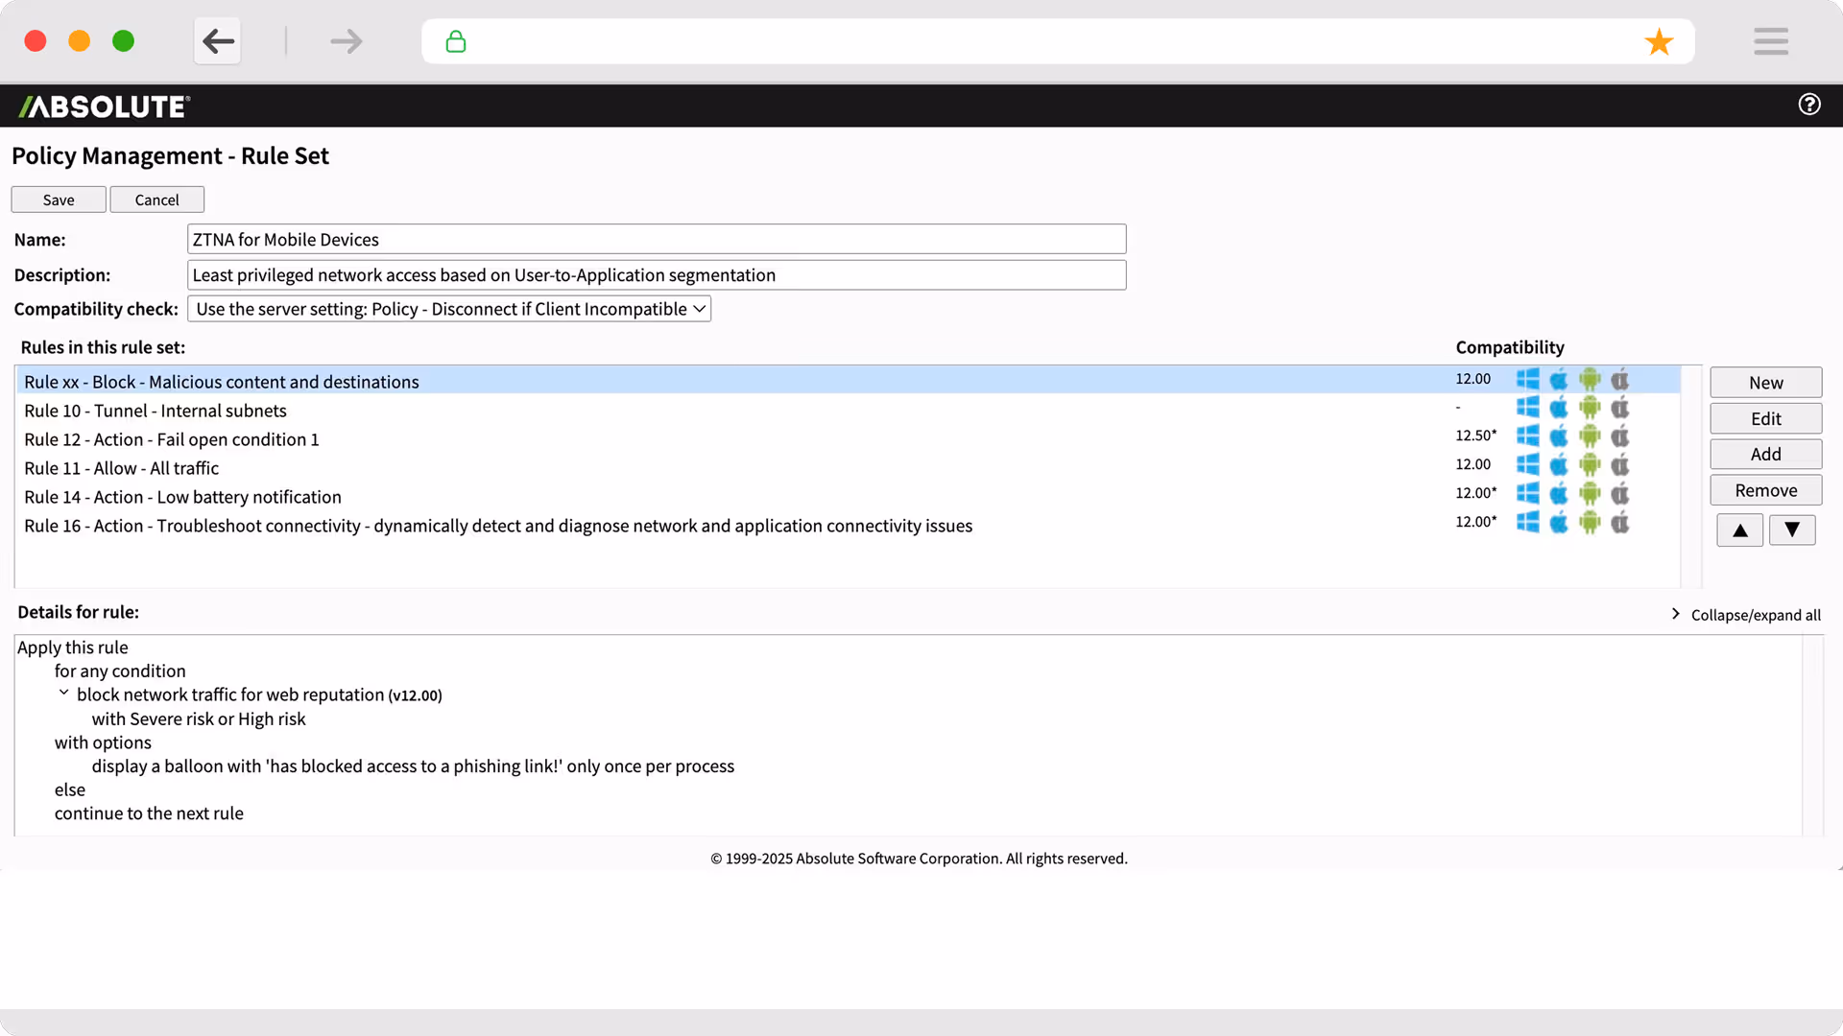This screenshot has width=1843, height=1036.
Task: Click the Save button
Action: click(59, 200)
